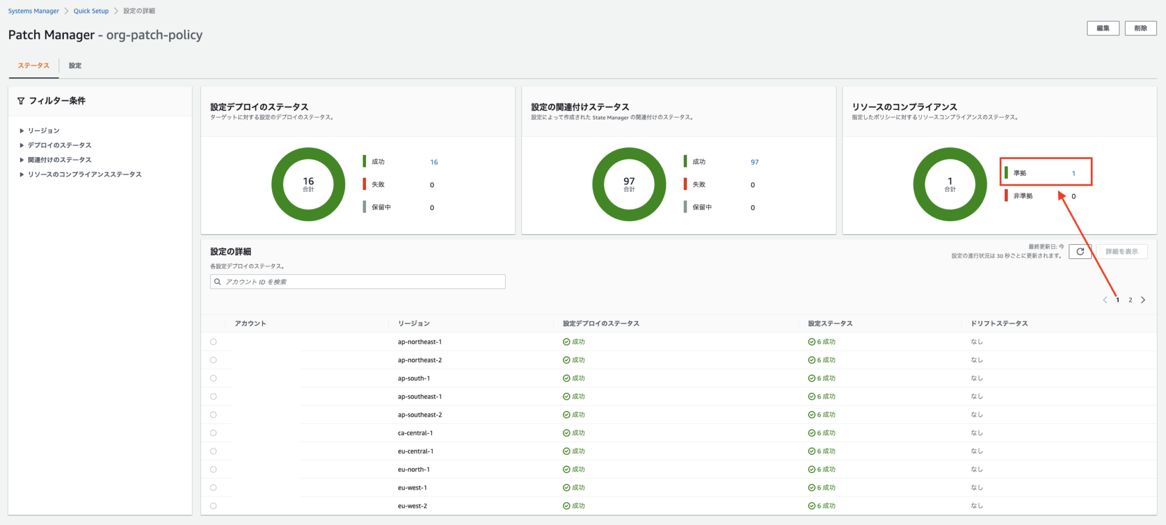Screen dimensions: 1166x525
Task: Open the 準拠 count link showing 1
Action: click(1074, 173)
